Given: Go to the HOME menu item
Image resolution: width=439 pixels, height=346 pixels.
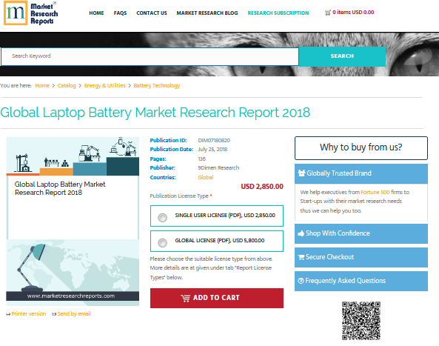Looking at the screenshot, I should (96, 13).
